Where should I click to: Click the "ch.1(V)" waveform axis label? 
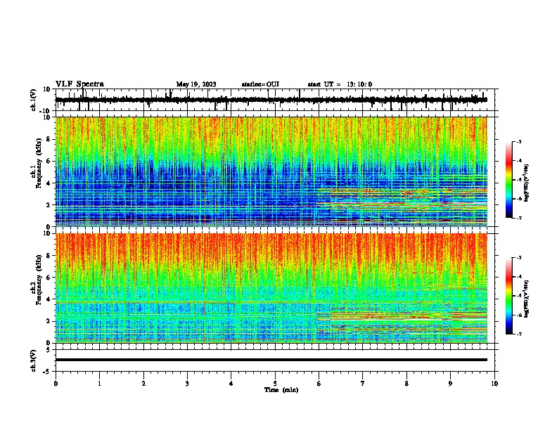tap(34, 100)
